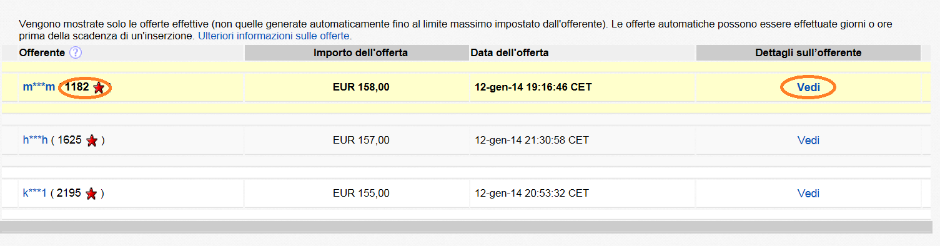The height and width of the screenshot is (246, 940).
Task: Open the bidder profile h***h
Action: [36, 140]
